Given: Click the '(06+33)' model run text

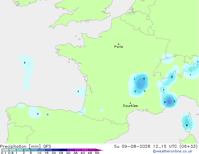Looking at the screenshot, I should pos(189,146).
